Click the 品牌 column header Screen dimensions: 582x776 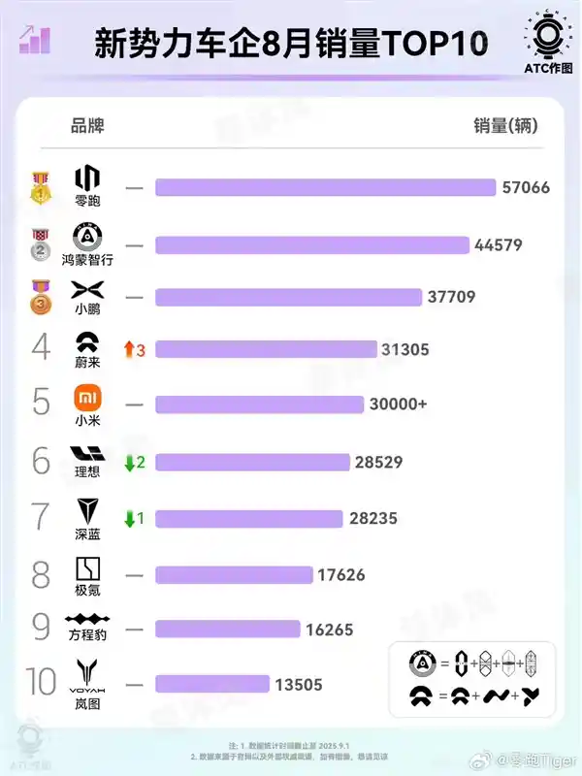[87, 126]
